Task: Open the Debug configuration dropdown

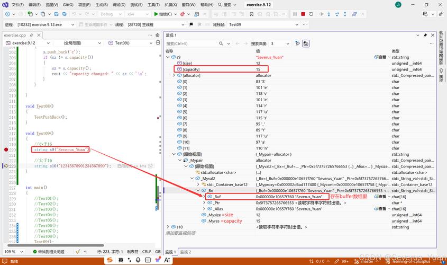Action: [111, 14]
